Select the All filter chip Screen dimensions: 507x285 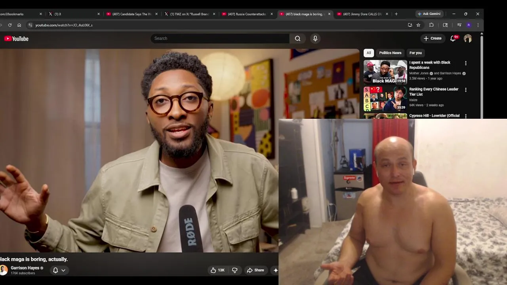tap(369, 53)
